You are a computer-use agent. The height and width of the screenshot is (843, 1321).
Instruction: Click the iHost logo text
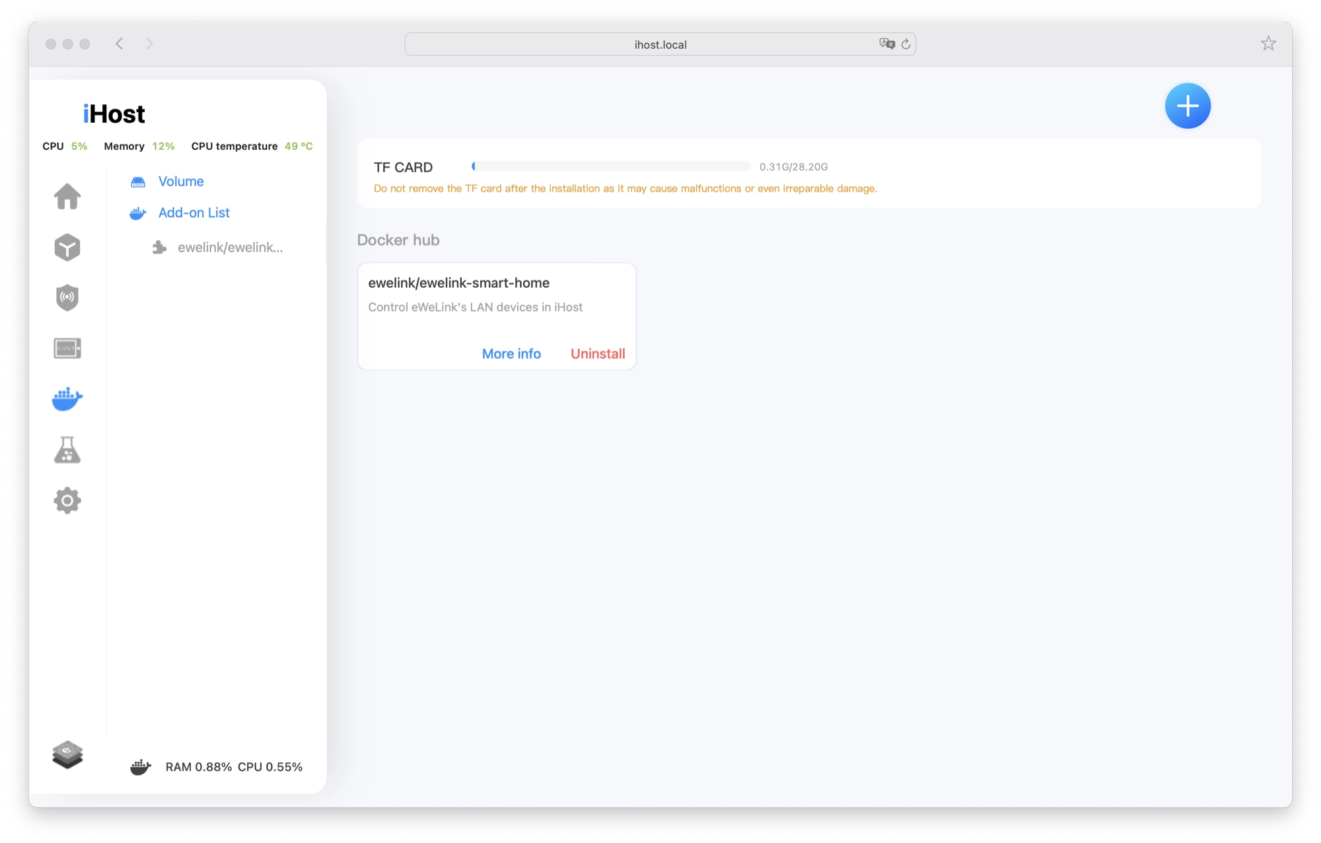point(114,114)
